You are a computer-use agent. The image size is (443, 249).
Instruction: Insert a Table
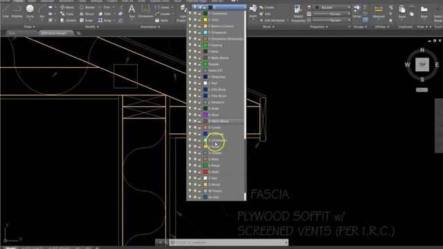[161, 20]
